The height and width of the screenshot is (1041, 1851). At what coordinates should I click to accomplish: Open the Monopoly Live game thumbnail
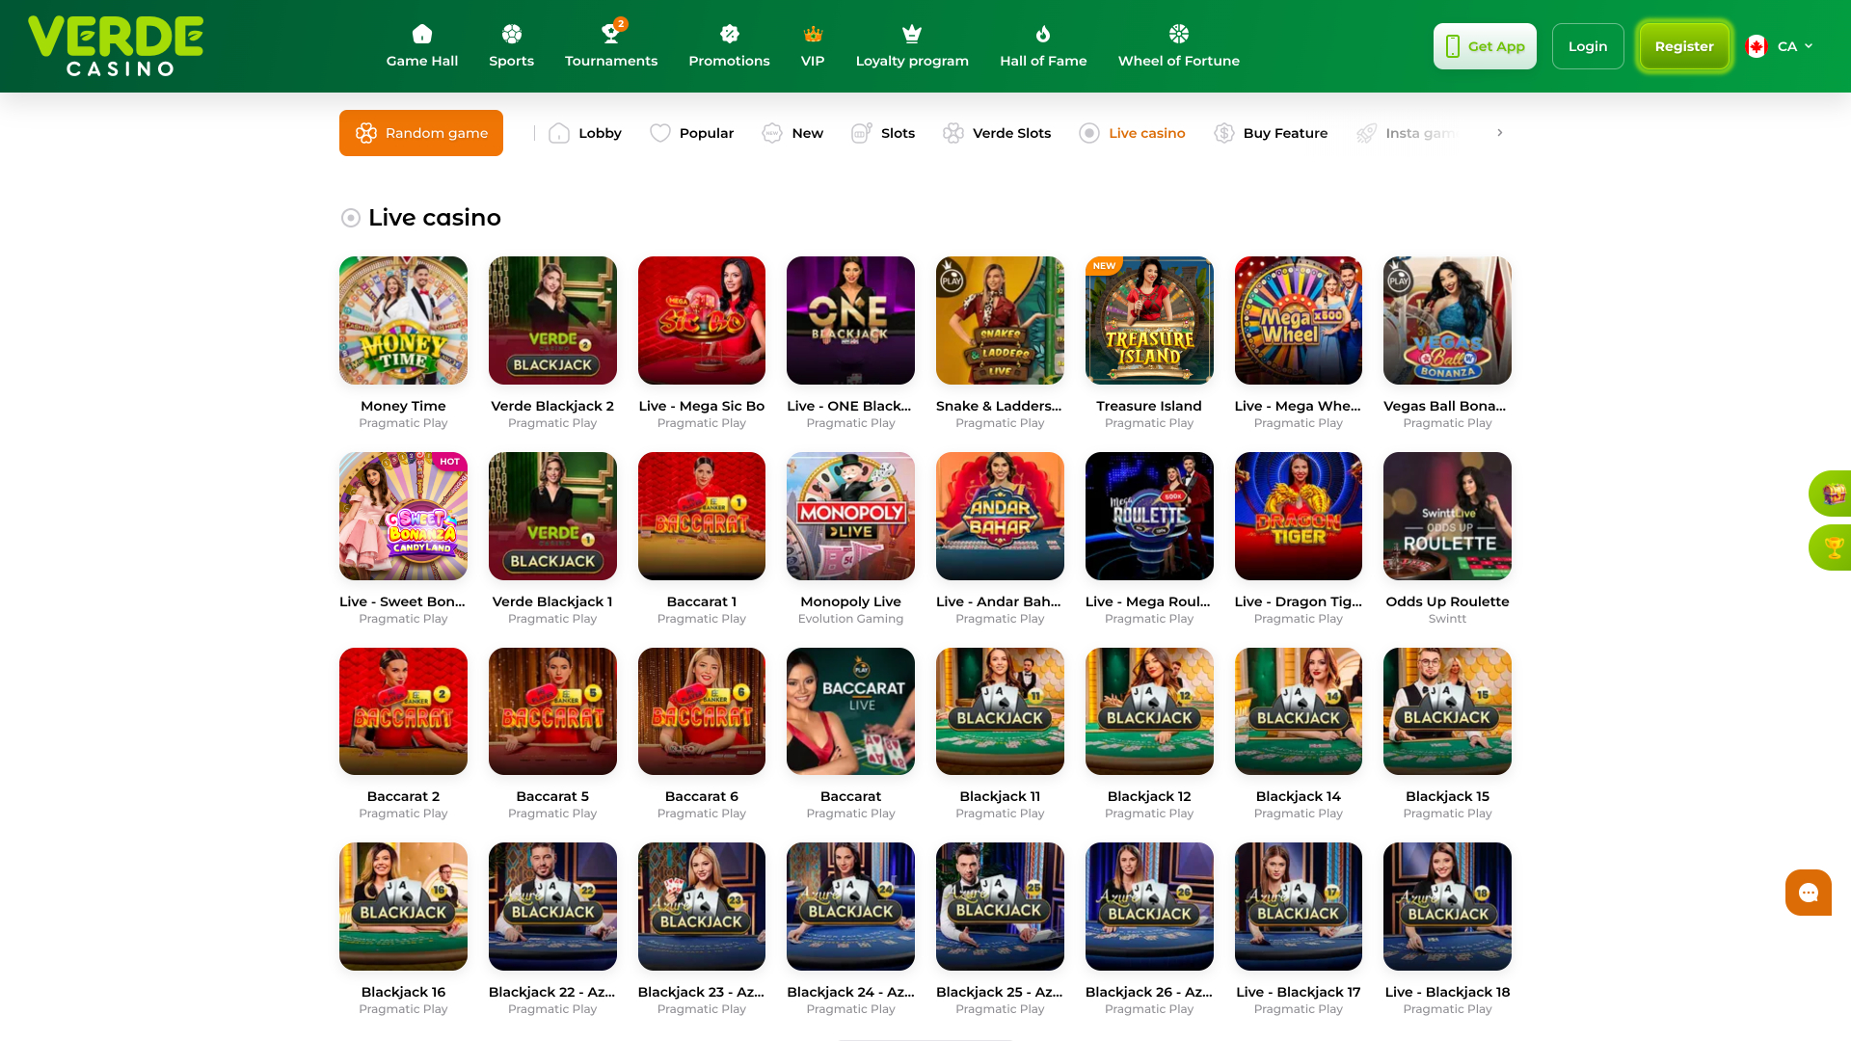850,516
